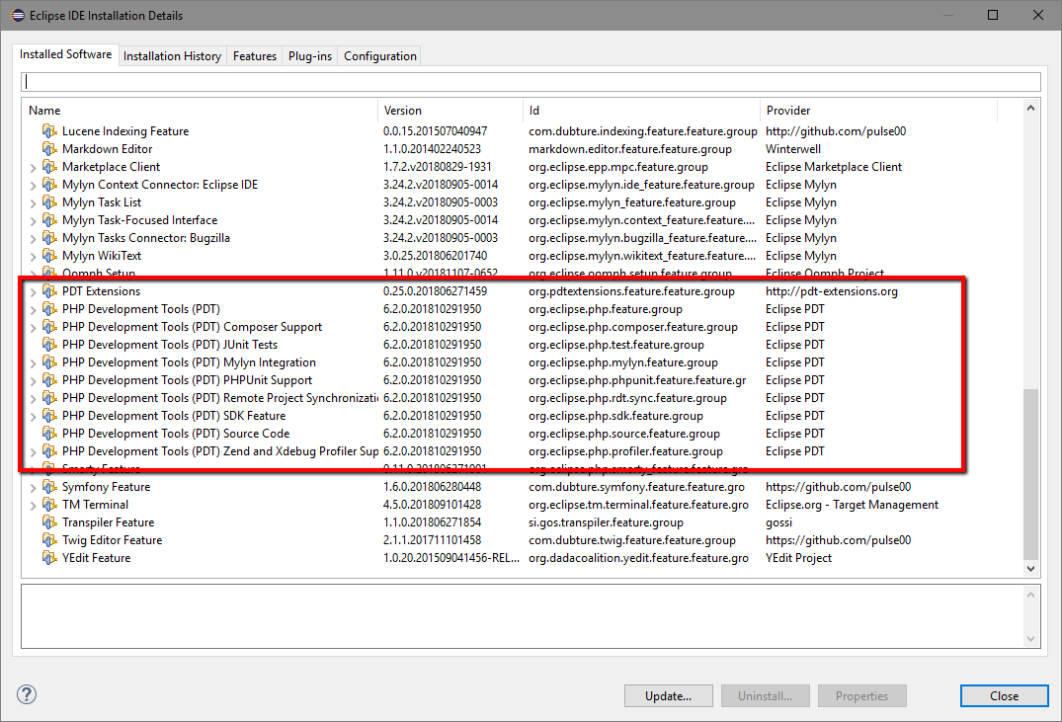Expand the Mylyn WikiText node
Screen dimensions: 1062x722
(34, 257)
